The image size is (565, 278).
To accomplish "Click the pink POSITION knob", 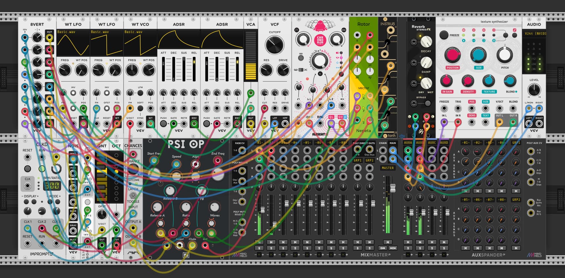I will pyautogui.click(x=452, y=55).
